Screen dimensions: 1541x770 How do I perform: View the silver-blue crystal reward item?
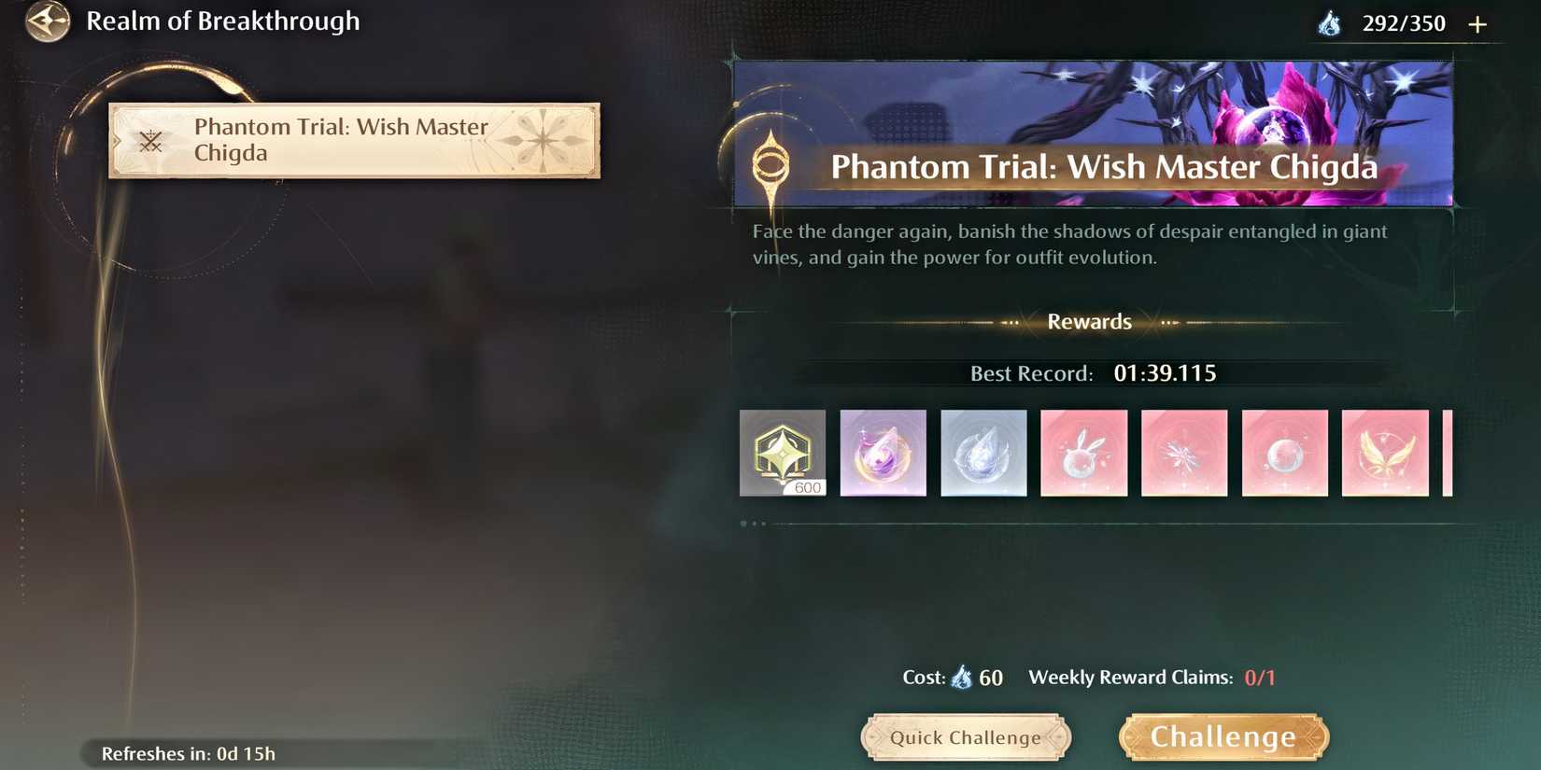click(x=983, y=453)
